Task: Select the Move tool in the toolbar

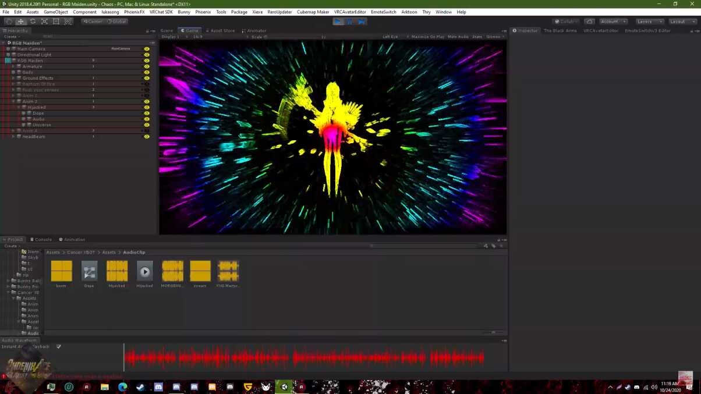Action: (20, 21)
